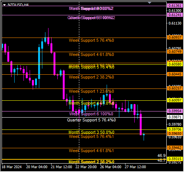Screen dimensions: 184x172
Task: Click the triangle icon beside NZDUSD,H4 title
Action: tap(5, 5)
